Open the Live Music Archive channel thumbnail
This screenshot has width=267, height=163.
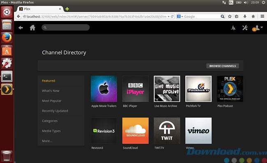click(x=167, y=89)
